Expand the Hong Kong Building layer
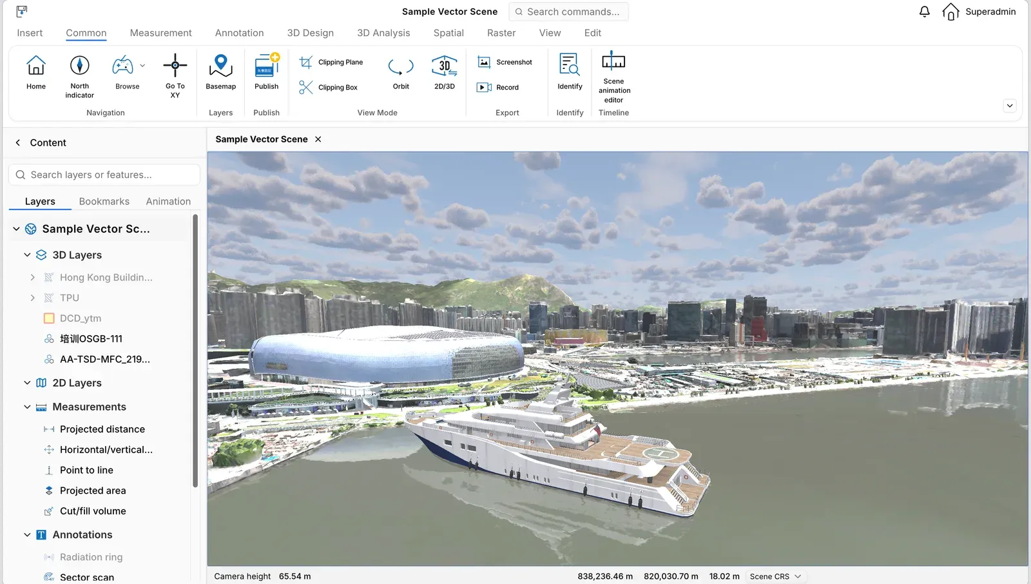Viewport: 1031px width, 584px height. click(x=32, y=277)
